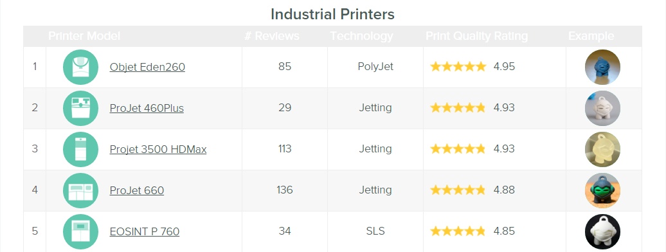Click the ProJet 660 printer icon
666x252 pixels.
pos(81,190)
